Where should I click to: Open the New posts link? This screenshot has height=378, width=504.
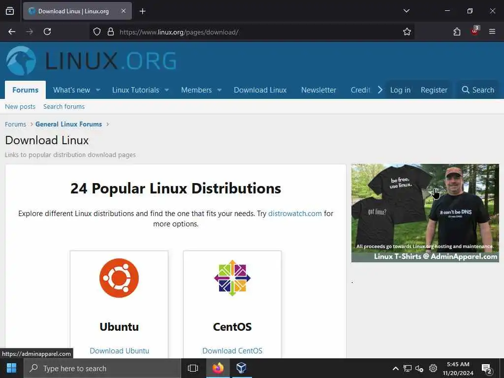20,106
